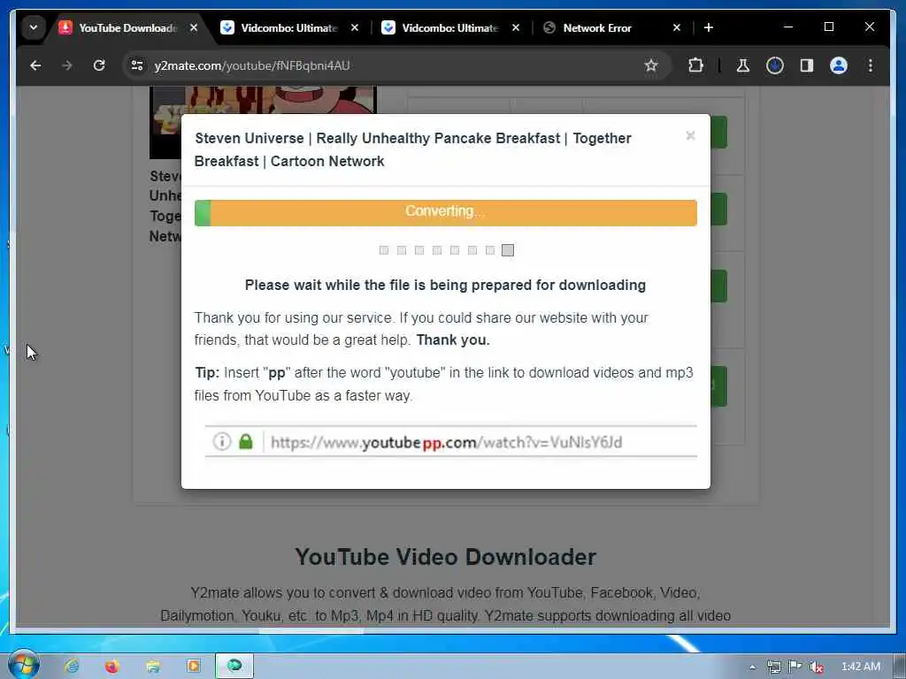Switch to the Network Error tab
The image size is (906, 679).
point(597,27)
